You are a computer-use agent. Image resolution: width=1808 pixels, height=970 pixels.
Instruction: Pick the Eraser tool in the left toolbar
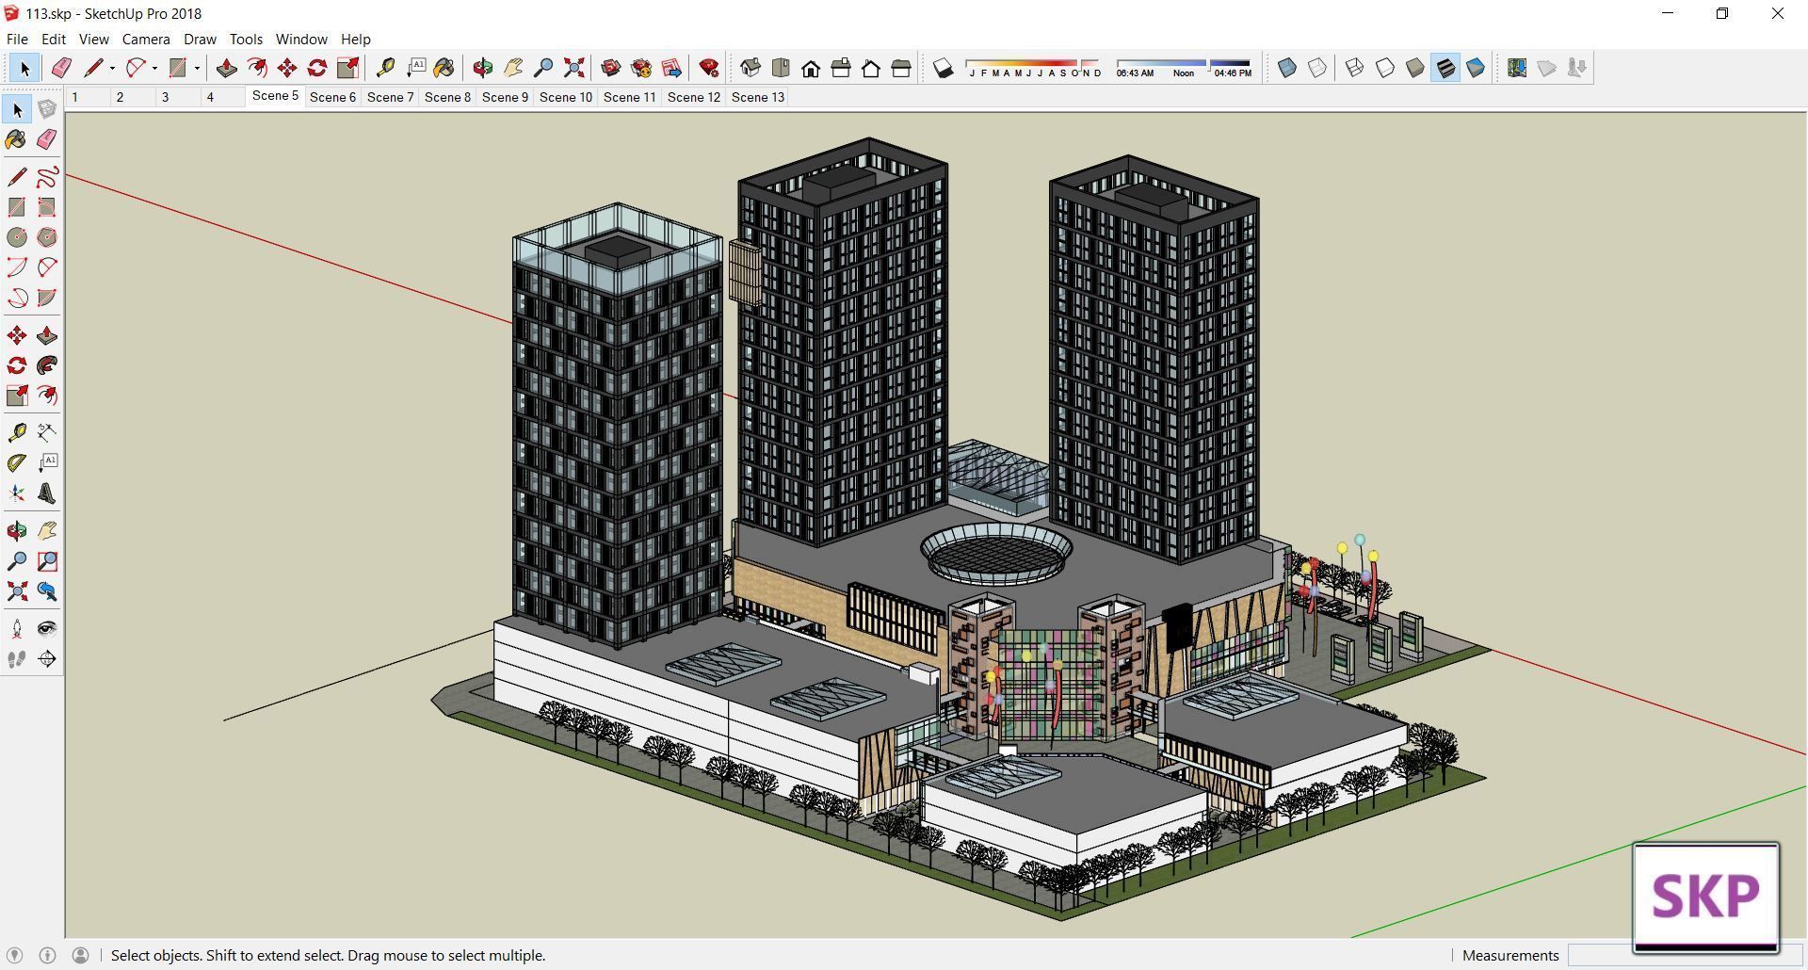click(47, 140)
